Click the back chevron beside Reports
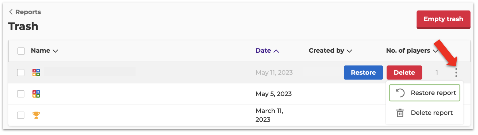The height and width of the screenshot is (135, 478). click(x=11, y=12)
